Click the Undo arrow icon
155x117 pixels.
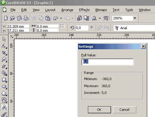(56, 18)
